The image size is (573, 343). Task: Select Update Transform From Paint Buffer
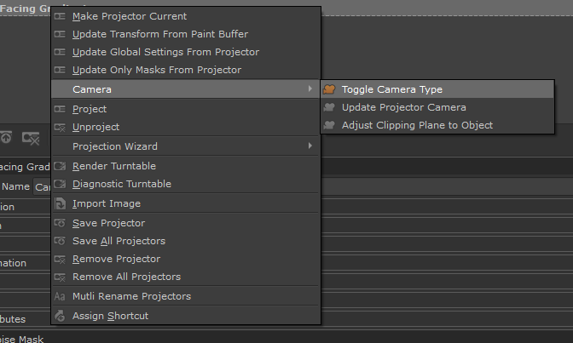click(159, 34)
